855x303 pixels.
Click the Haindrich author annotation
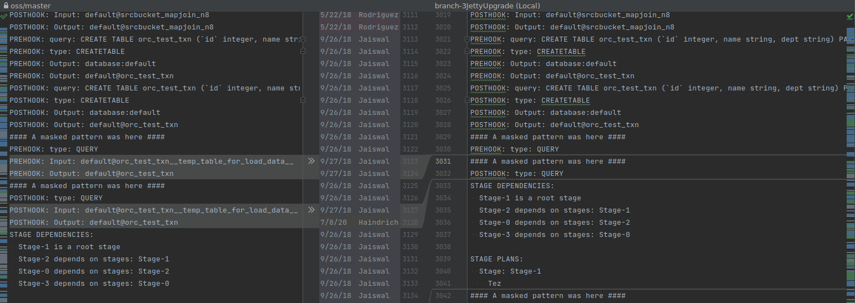378,223
